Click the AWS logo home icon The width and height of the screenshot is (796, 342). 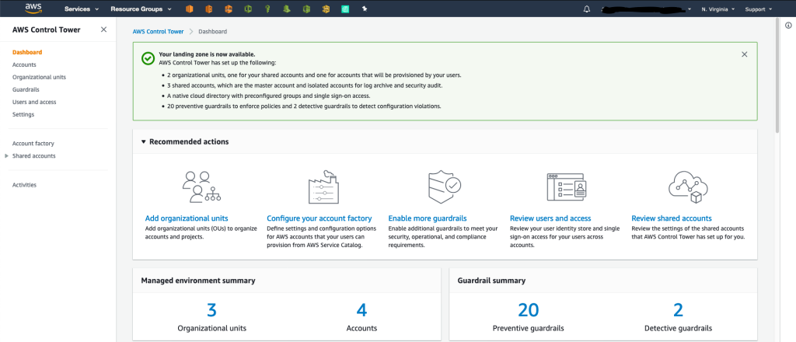tap(34, 9)
